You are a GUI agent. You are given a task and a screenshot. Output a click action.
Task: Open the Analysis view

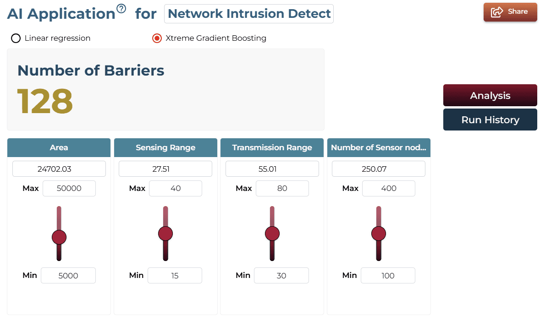click(x=490, y=95)
